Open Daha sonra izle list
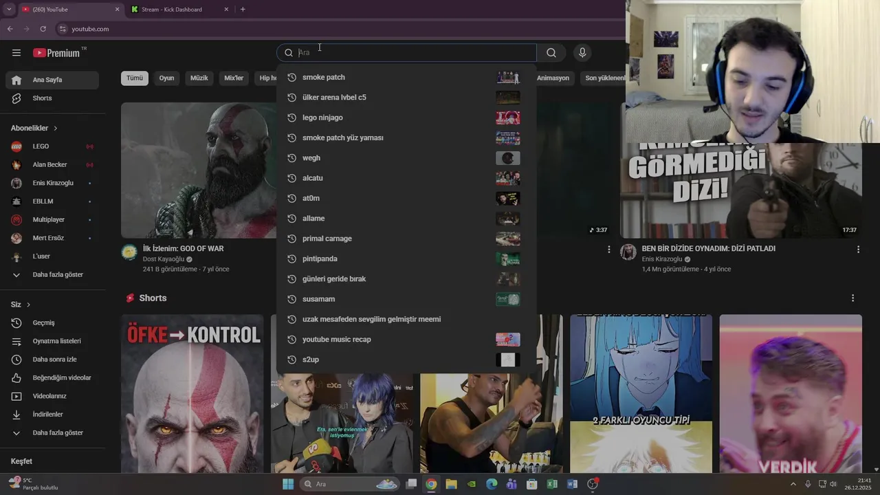Viewport: 880px width, 495px height. (52, 360)
